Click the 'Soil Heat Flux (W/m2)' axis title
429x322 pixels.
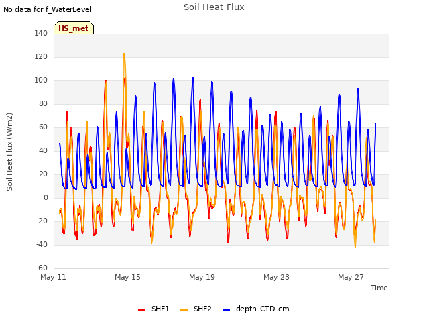(x=9, y=152)
